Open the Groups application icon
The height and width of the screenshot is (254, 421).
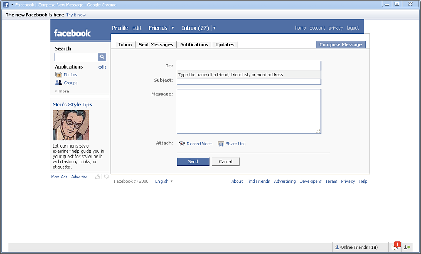(58, 83)
